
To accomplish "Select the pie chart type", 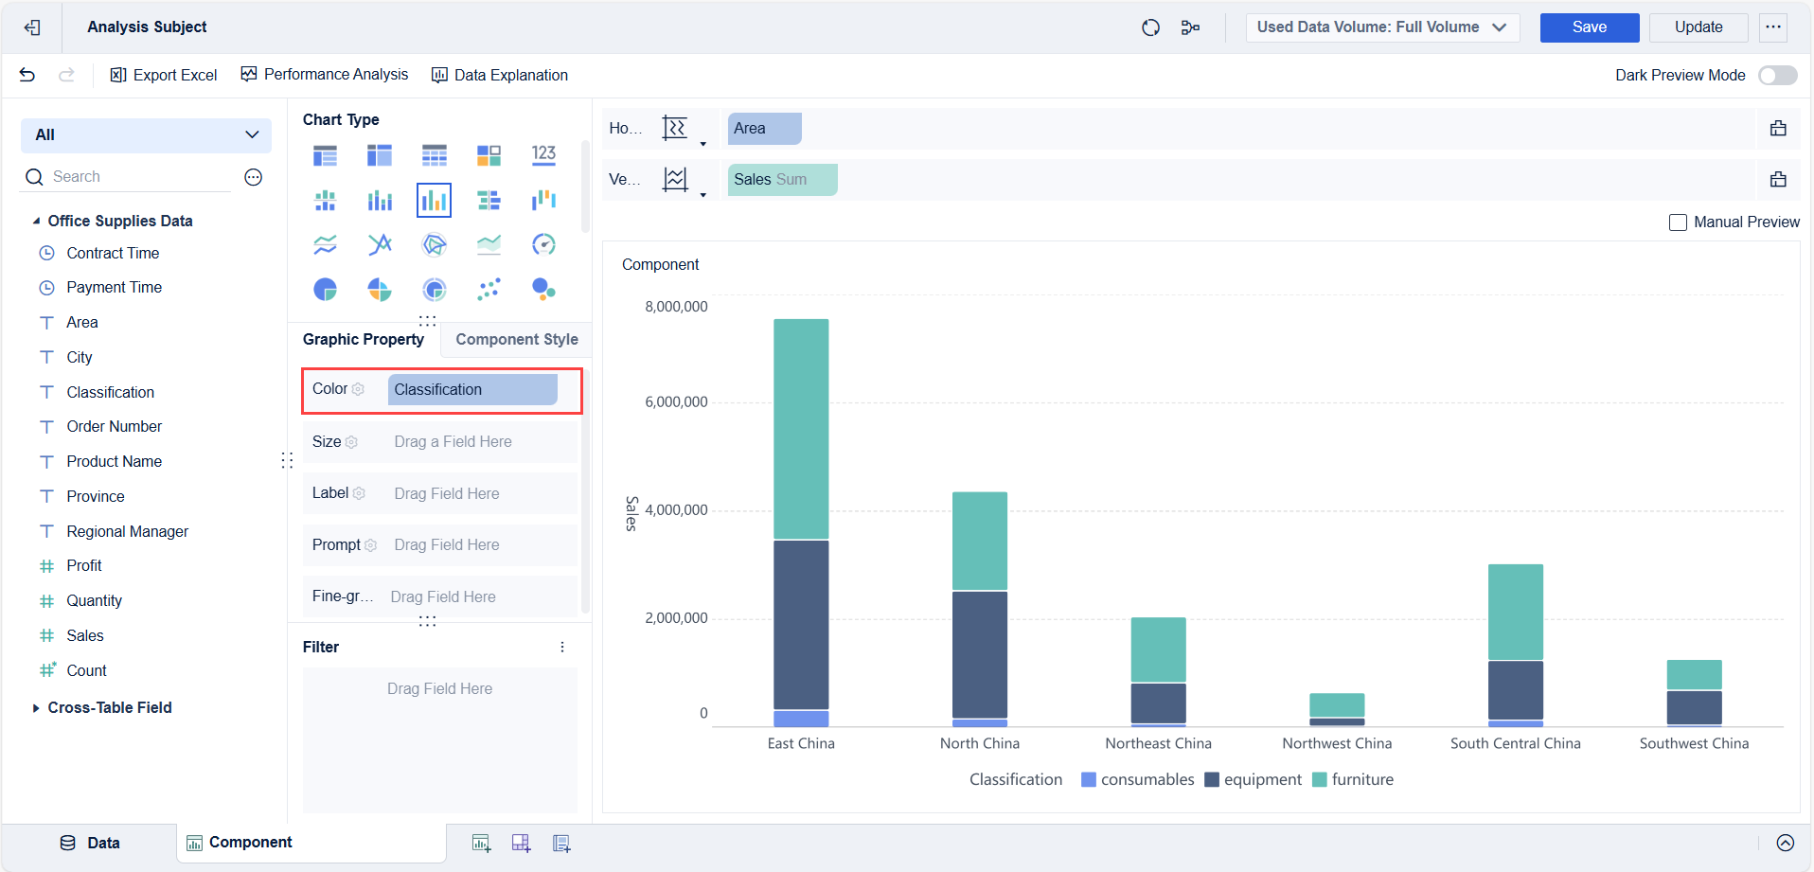I will click(325, 289).
